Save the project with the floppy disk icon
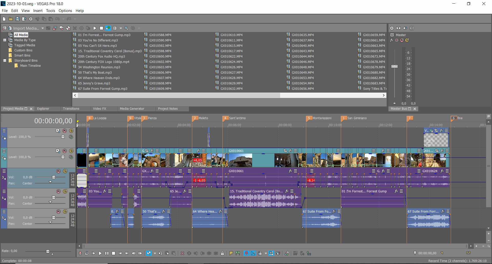 pos(17,19)
